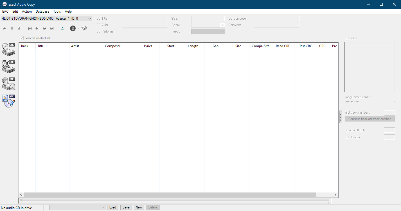Skip to next track icon
This screenshot has width=401, height=211.
click(52, 28)
